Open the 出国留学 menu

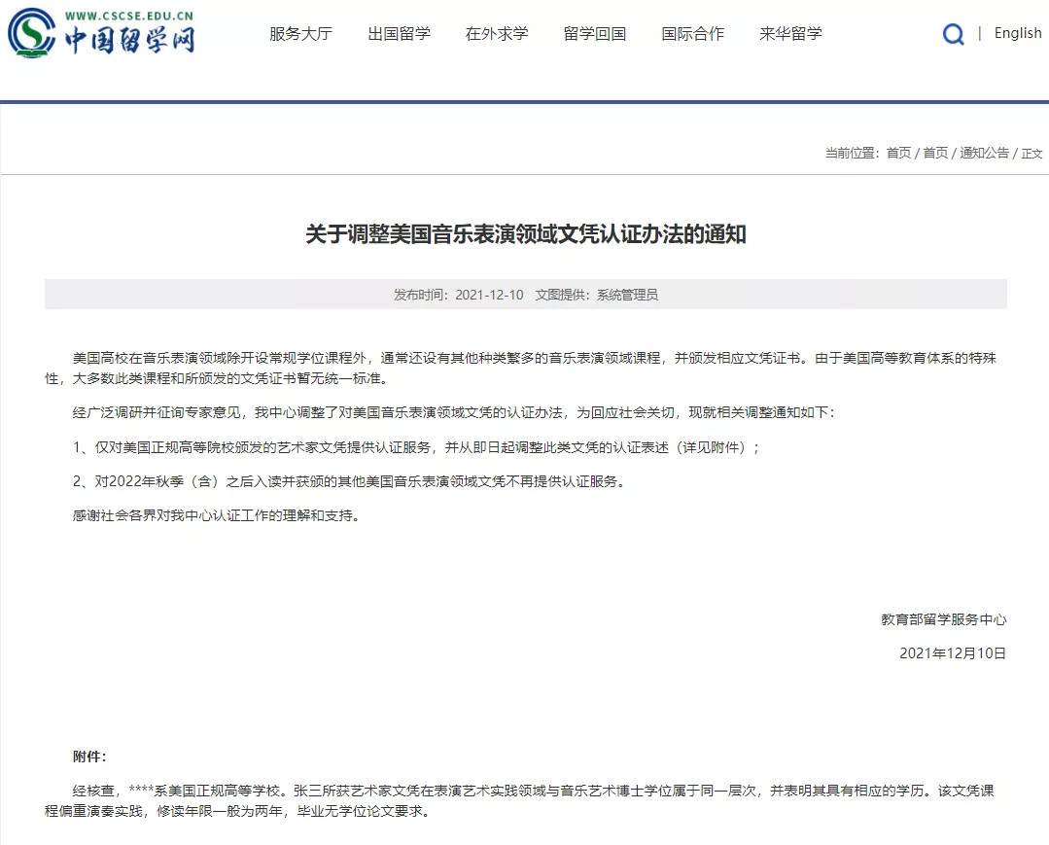pyautogui.click(x=399, y=33)
